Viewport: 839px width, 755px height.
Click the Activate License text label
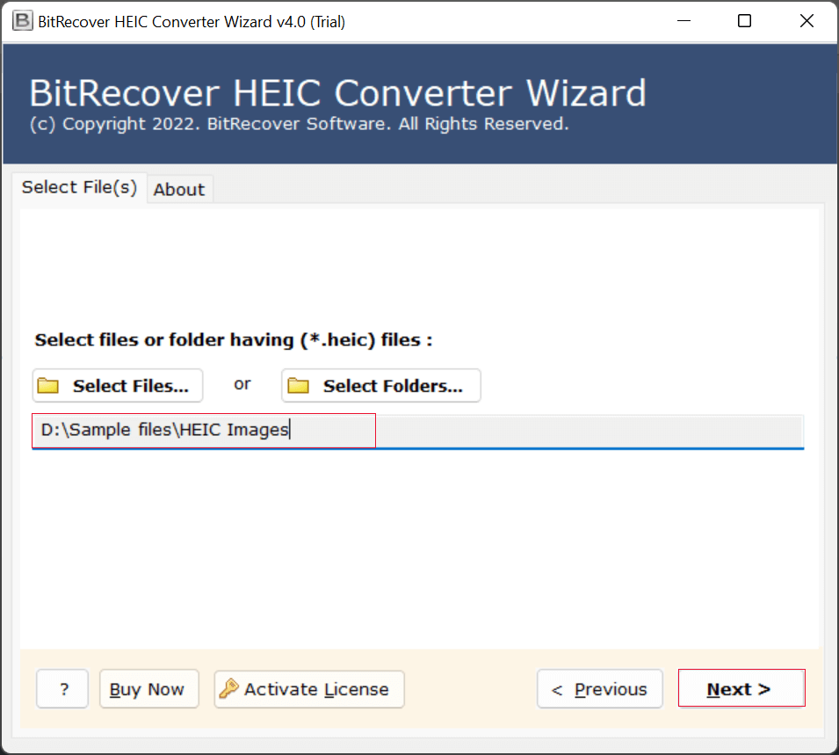coord(316,690)
